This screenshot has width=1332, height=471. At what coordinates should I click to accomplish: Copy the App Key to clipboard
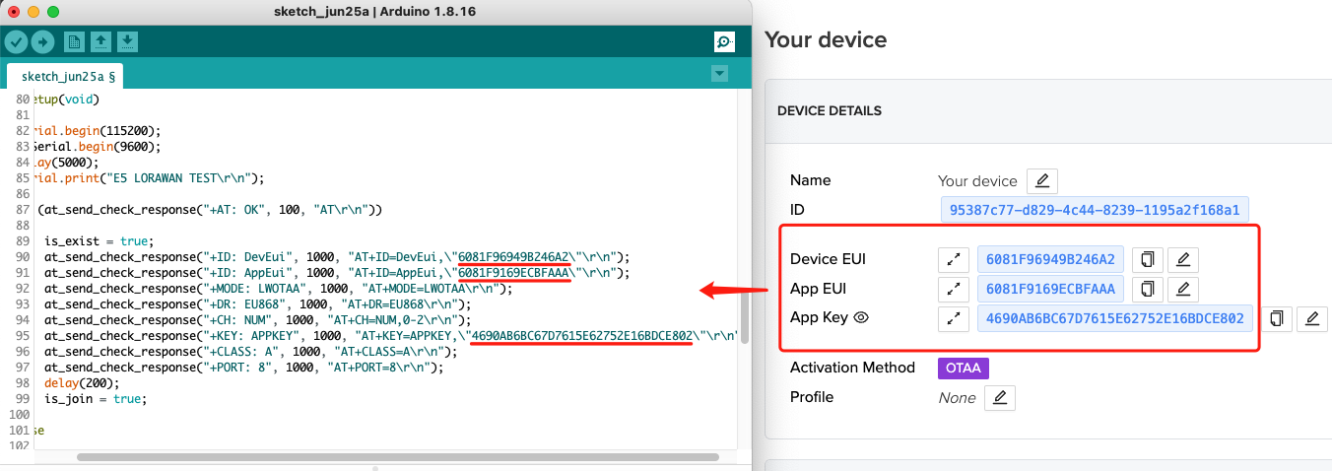(x=1276, y=318)
